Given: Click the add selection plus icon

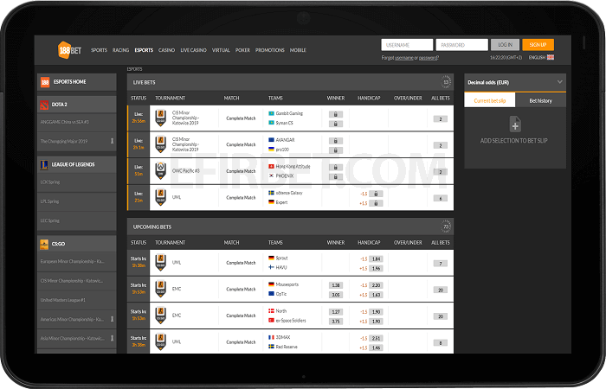Looking at the screenshot, I should (515, 124).
